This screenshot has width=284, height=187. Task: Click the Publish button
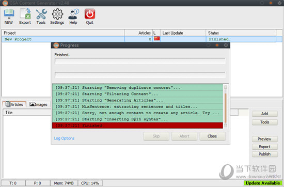click(264, 154)
